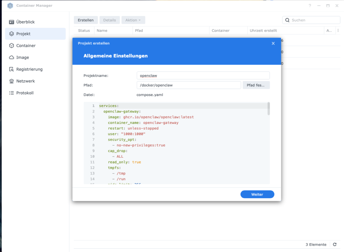
Task: Click the Container Manager app logo
Action: pyautogui.click(x=10, y=6)
